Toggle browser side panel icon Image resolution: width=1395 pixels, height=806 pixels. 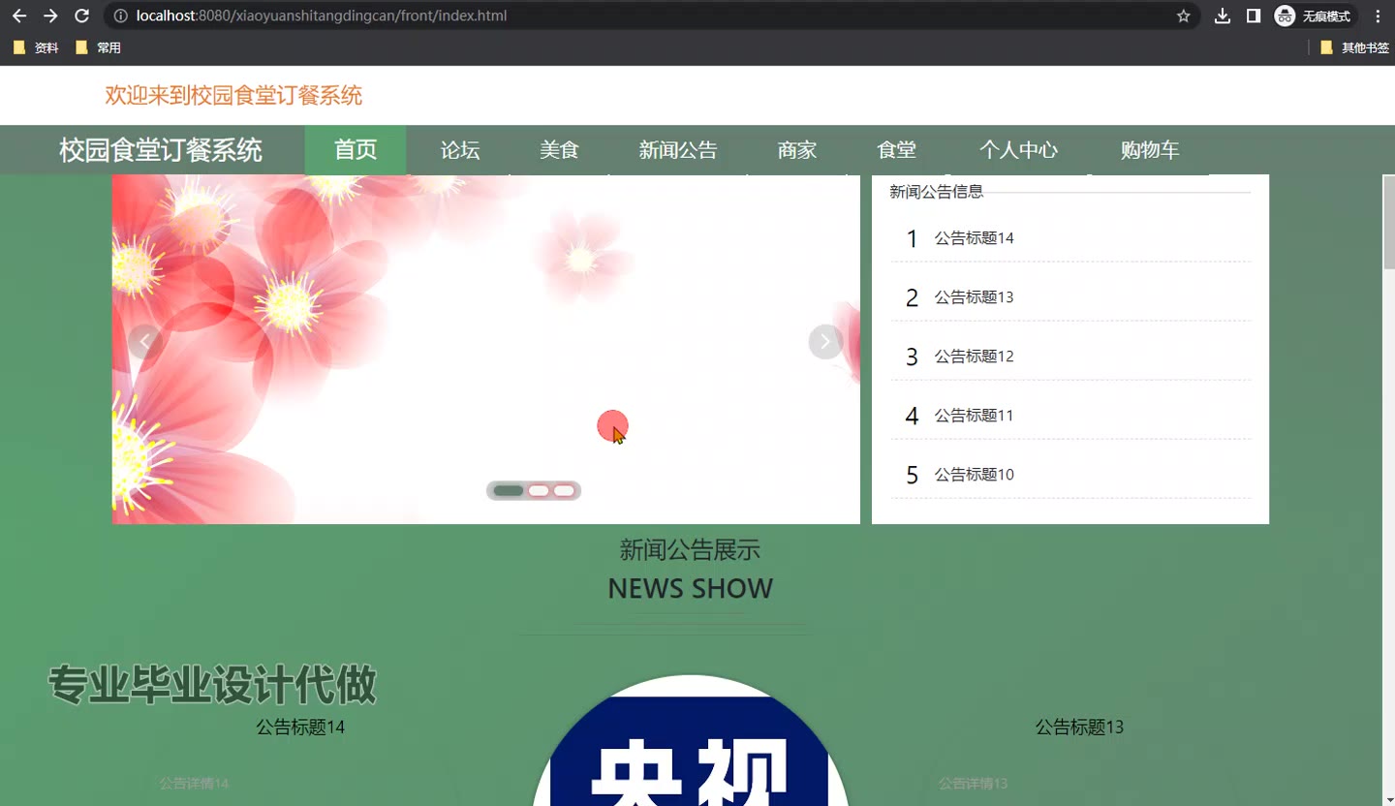(x=1254, y=15)
